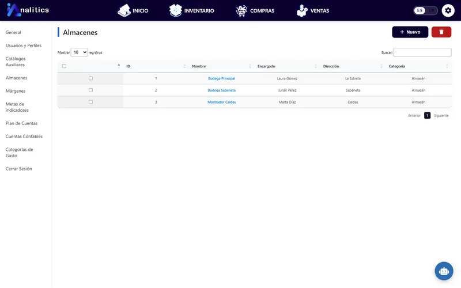
Task: Open the Mostrar registros dropdown
Action: pos(79,52)
